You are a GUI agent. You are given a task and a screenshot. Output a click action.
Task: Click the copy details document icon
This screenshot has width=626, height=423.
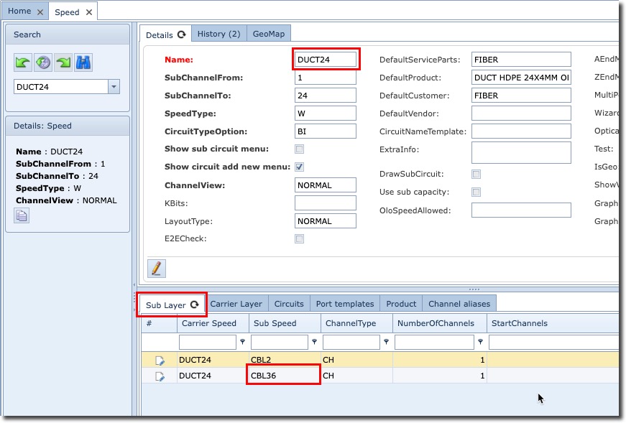click(x=22, y=215)
